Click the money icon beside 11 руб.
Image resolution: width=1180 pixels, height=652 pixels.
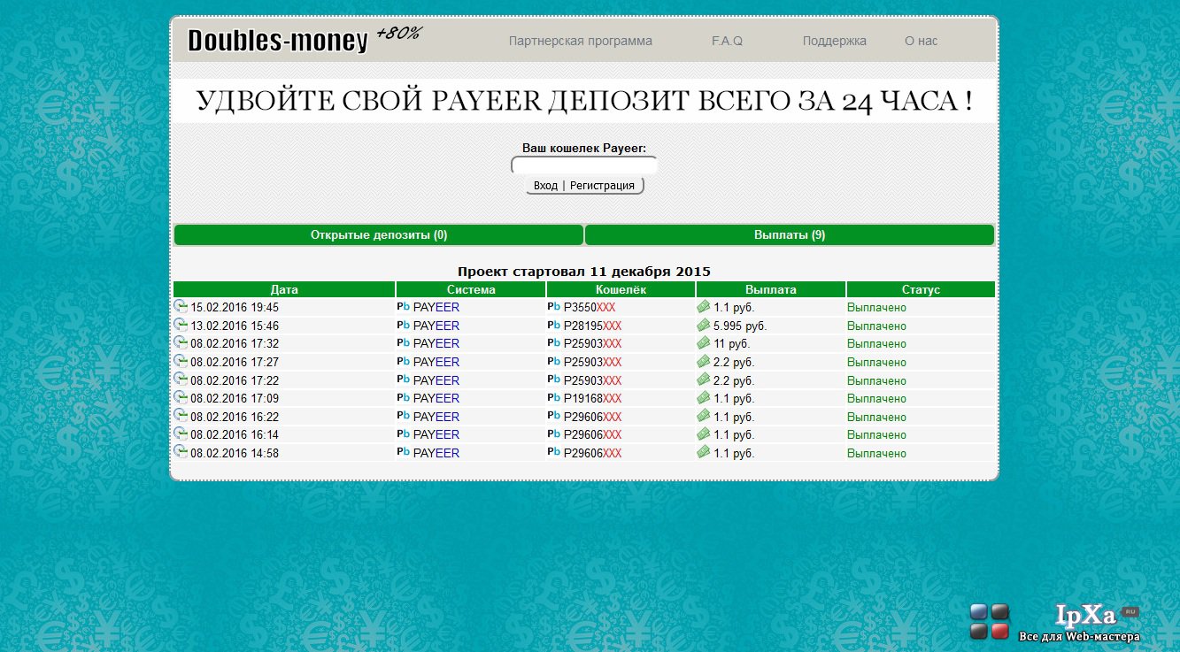click(x=704, y=342)
